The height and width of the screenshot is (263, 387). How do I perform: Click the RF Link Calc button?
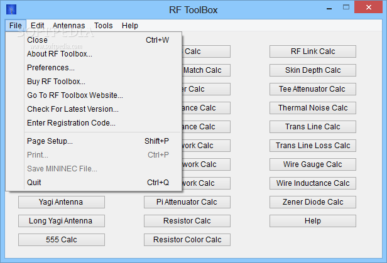(313, 51)
